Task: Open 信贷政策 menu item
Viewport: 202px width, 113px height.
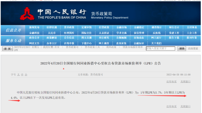Action: pos(104,28)
